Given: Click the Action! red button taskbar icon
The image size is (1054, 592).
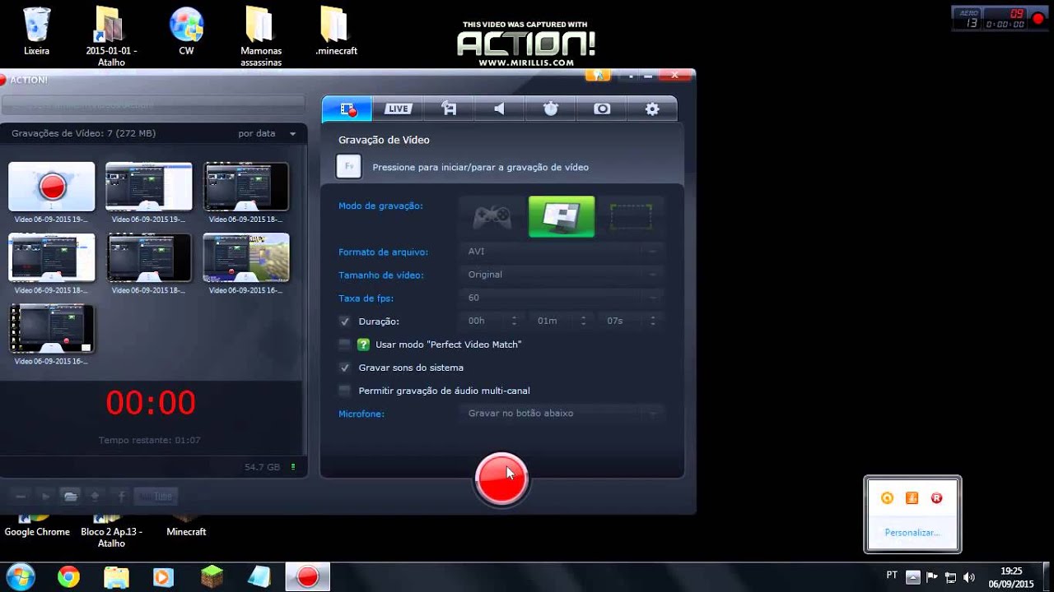Looking at the screenshot, I should [x=308, y=577].
